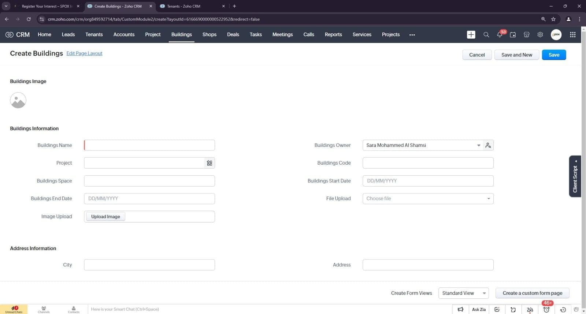Open the browser zoom magnifier icon
The image size is (586, 314).
coord(543,19)
